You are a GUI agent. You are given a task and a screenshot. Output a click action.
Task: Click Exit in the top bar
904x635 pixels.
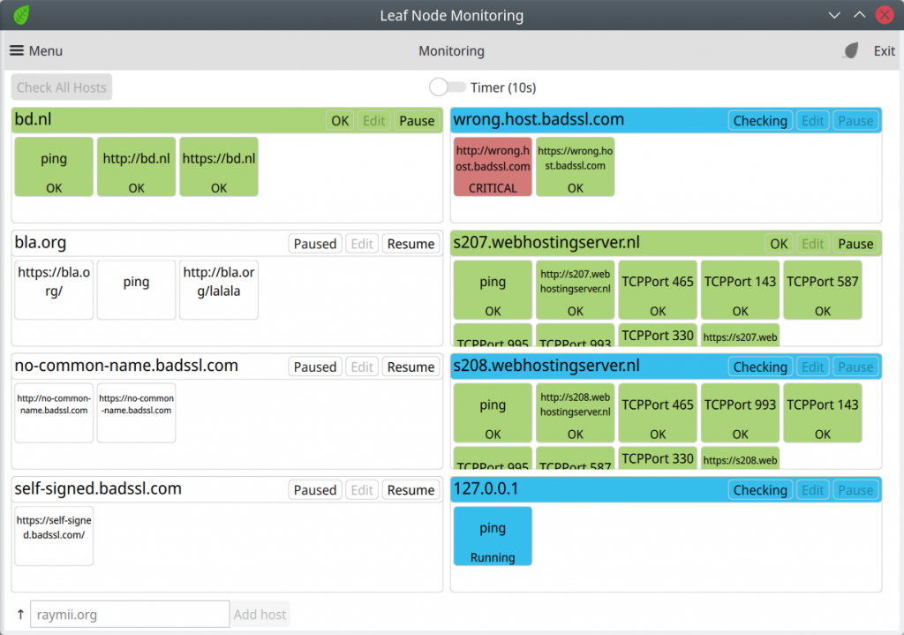[x=884, y=50]
